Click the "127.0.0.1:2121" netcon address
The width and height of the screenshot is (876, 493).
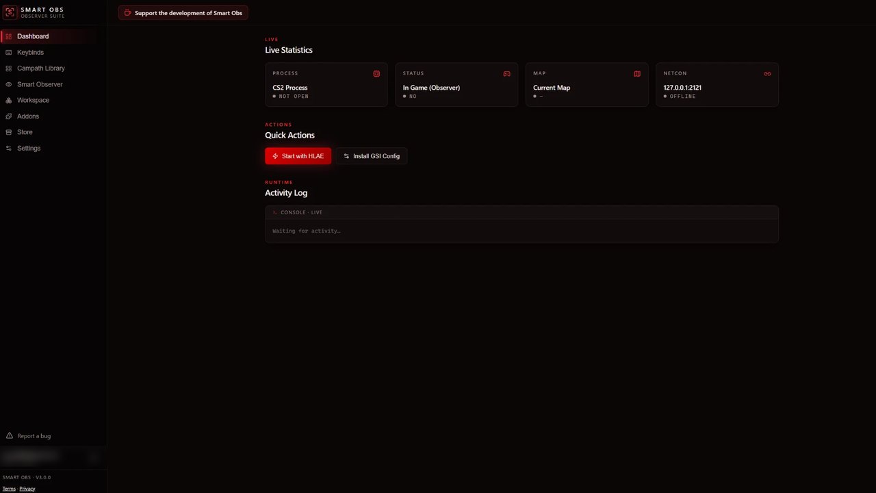click(682, 88)
